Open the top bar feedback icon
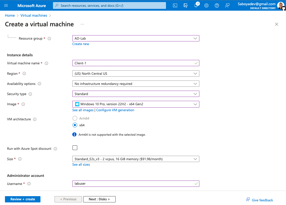This screenshot has width=286, height=205. click(227, 5)
